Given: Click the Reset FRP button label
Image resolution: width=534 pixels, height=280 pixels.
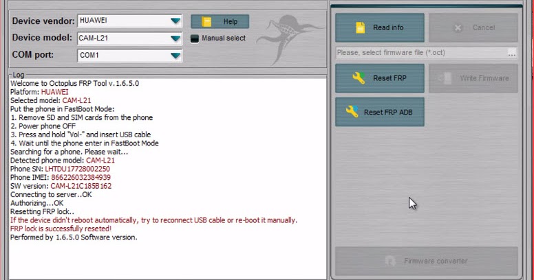Looking at the screenshot, I should [x=389, y=78].
